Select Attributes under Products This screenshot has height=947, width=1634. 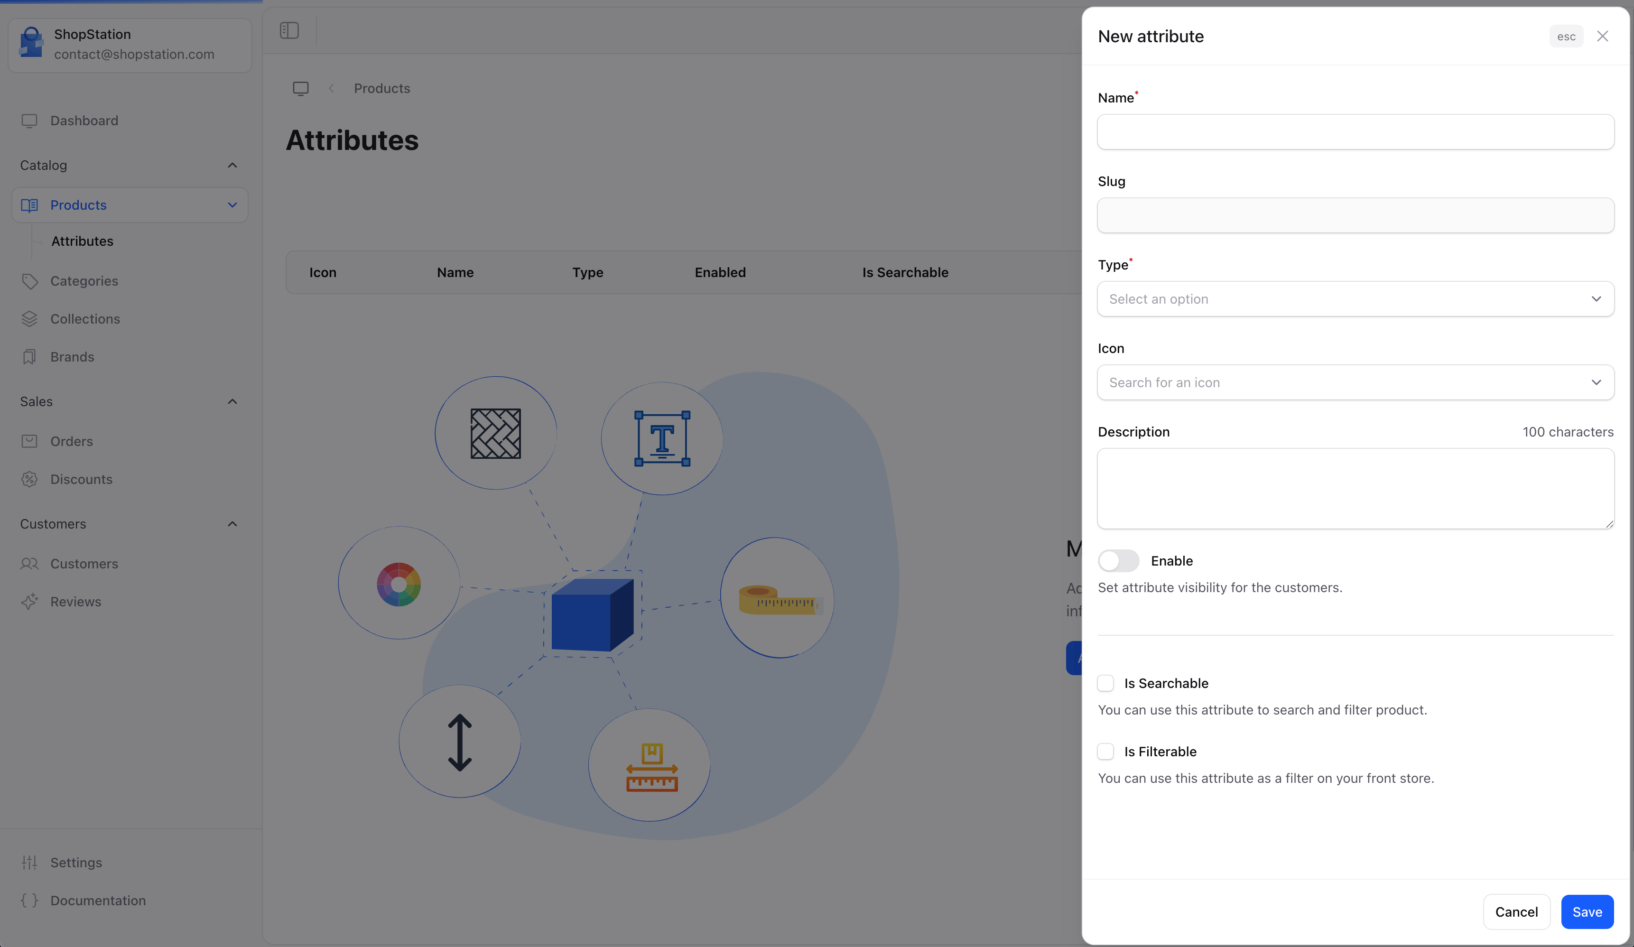[x=83, y=241]
